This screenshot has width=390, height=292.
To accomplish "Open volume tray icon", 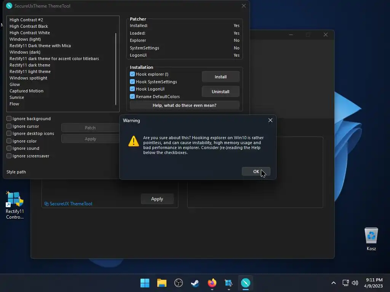I will coord(355,283).
